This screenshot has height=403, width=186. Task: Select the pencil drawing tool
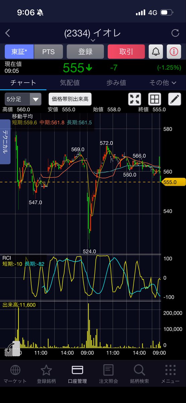174,99
